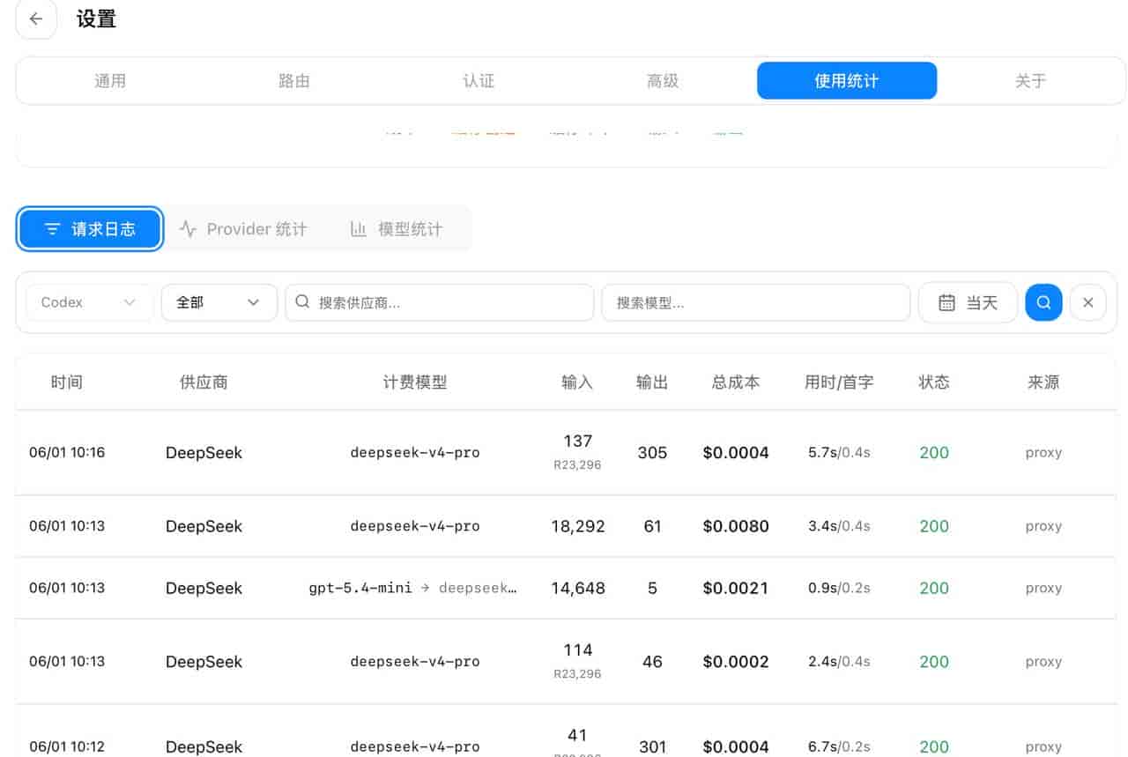Expand the Codex app dropdown
Viewport: 1128px width, 757px height.
click(89, 302)
